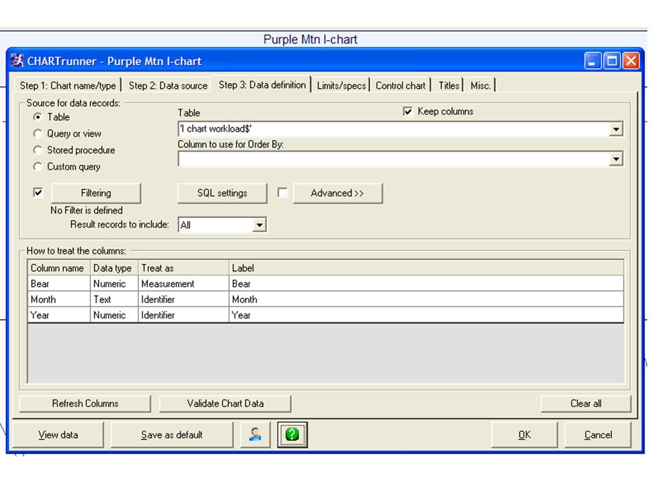
Task: Select the Table radio button
Action: click(37, 117)
